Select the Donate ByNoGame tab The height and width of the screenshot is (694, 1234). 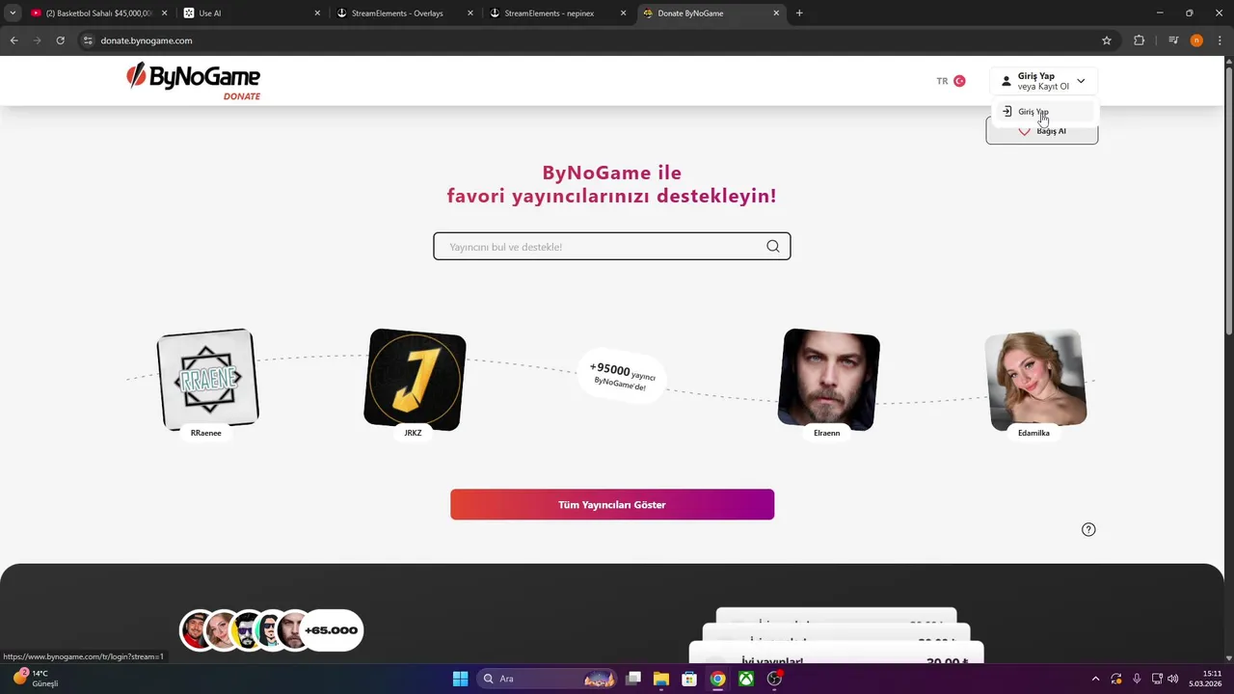(x=711, y=13)
